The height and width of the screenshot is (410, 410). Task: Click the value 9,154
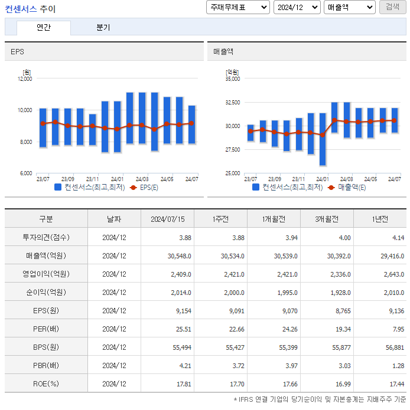[x=184, y=311]
